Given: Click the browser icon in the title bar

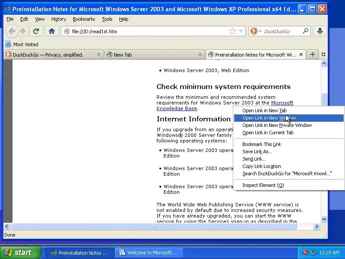Looking at the screenshot, I should pos(7,9).
